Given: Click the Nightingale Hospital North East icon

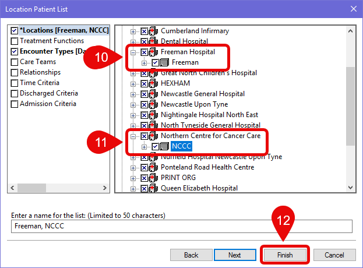Looking at the screenshot, I should (x=153, y=115).
